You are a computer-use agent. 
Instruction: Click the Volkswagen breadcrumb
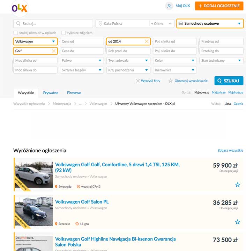[98, 104]
